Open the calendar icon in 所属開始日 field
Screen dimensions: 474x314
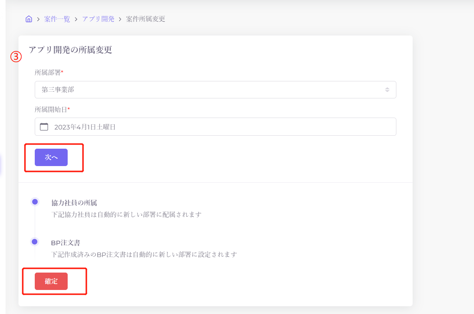coord(44,127)
